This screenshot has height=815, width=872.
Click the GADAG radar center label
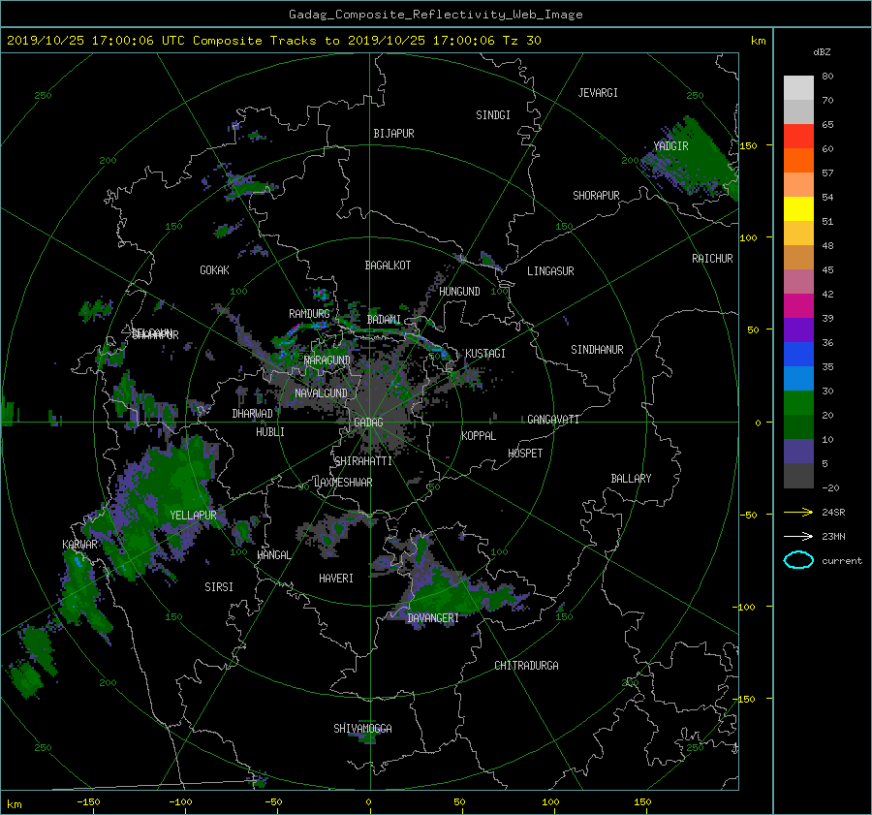click(x=368, y=423)
